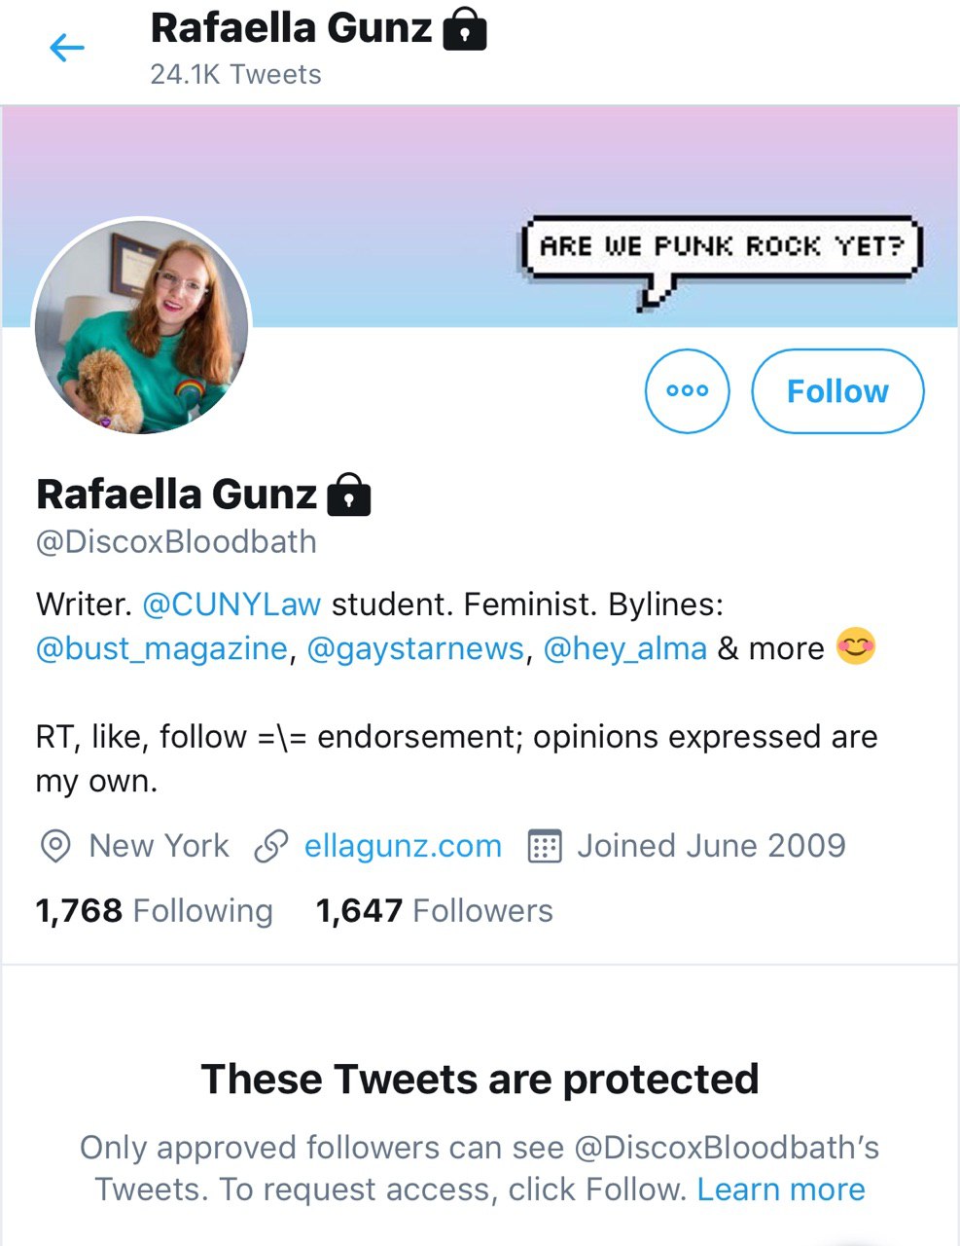
Task: Click the location pin icon beside New York
Action: [x=55, y=846]
